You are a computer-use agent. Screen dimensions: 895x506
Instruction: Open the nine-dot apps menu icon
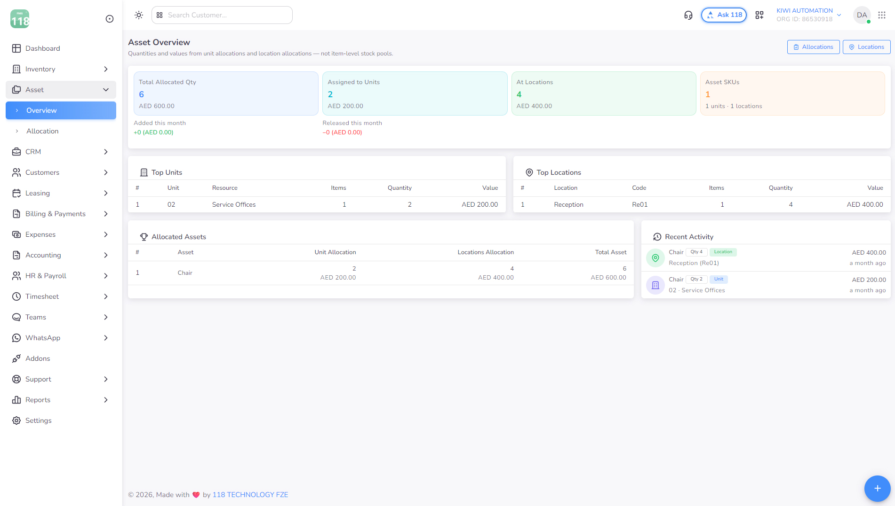(881, 15)
